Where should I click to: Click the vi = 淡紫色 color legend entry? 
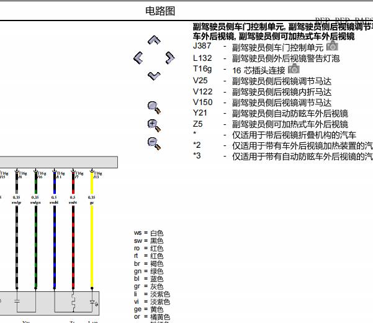152,302
